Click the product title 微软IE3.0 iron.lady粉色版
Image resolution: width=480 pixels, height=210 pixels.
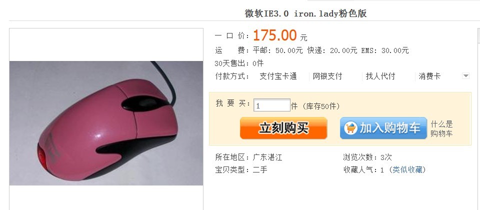tap(305, 13)
